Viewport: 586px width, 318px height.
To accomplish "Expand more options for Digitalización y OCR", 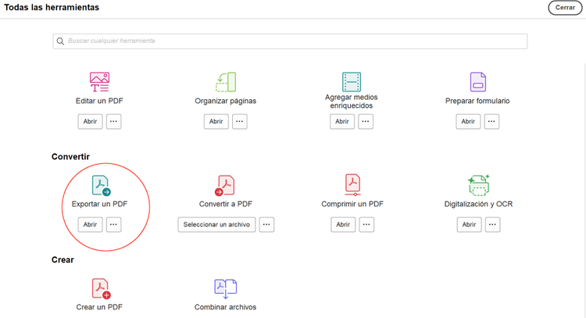I will [492, 224].
